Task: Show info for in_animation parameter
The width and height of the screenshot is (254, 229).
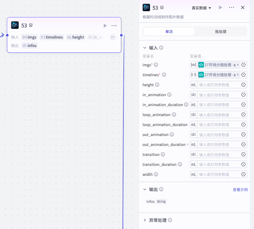Action: 169,95
